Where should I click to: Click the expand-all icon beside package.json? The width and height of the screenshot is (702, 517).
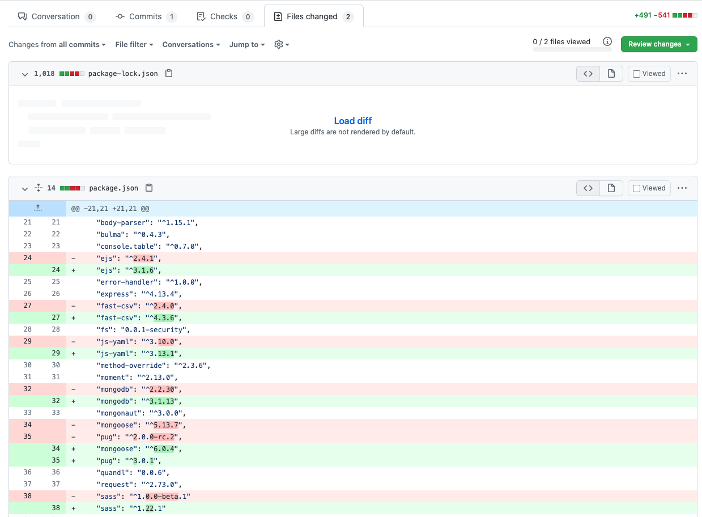39,188
